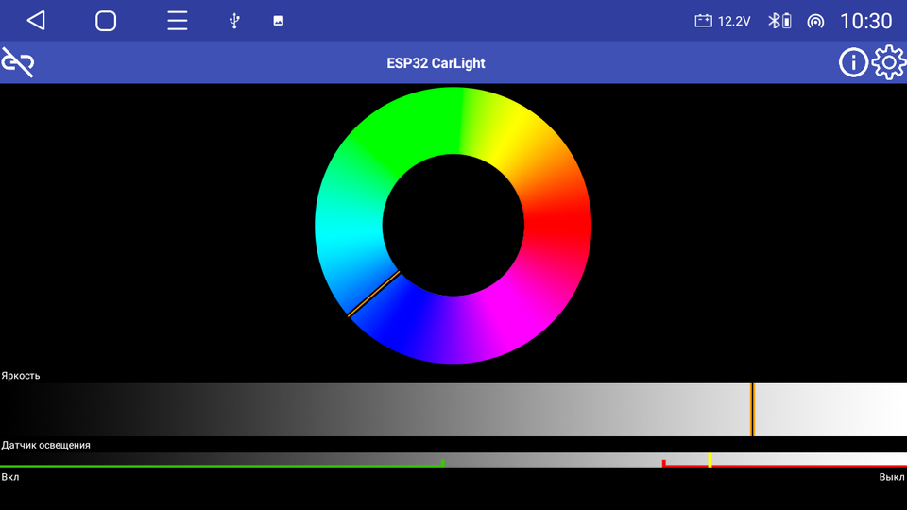Viewport: 907px width, 510px height.
Task: Tap the 12.2V battery voltage indicator
Action: (723, 21)
